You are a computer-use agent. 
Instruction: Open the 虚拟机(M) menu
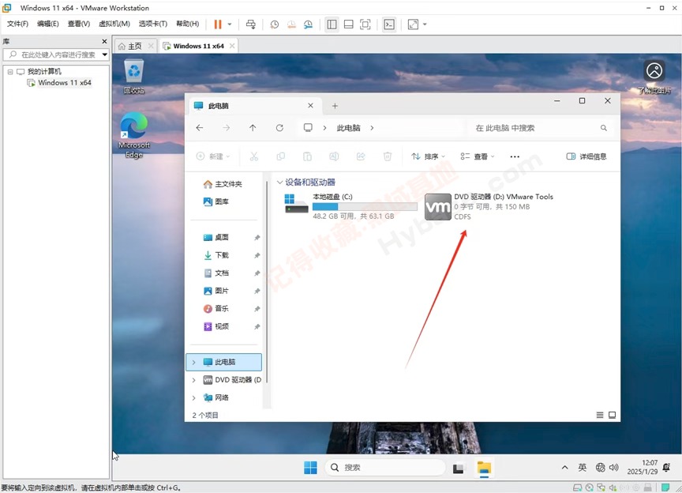[x=114, y=24]
